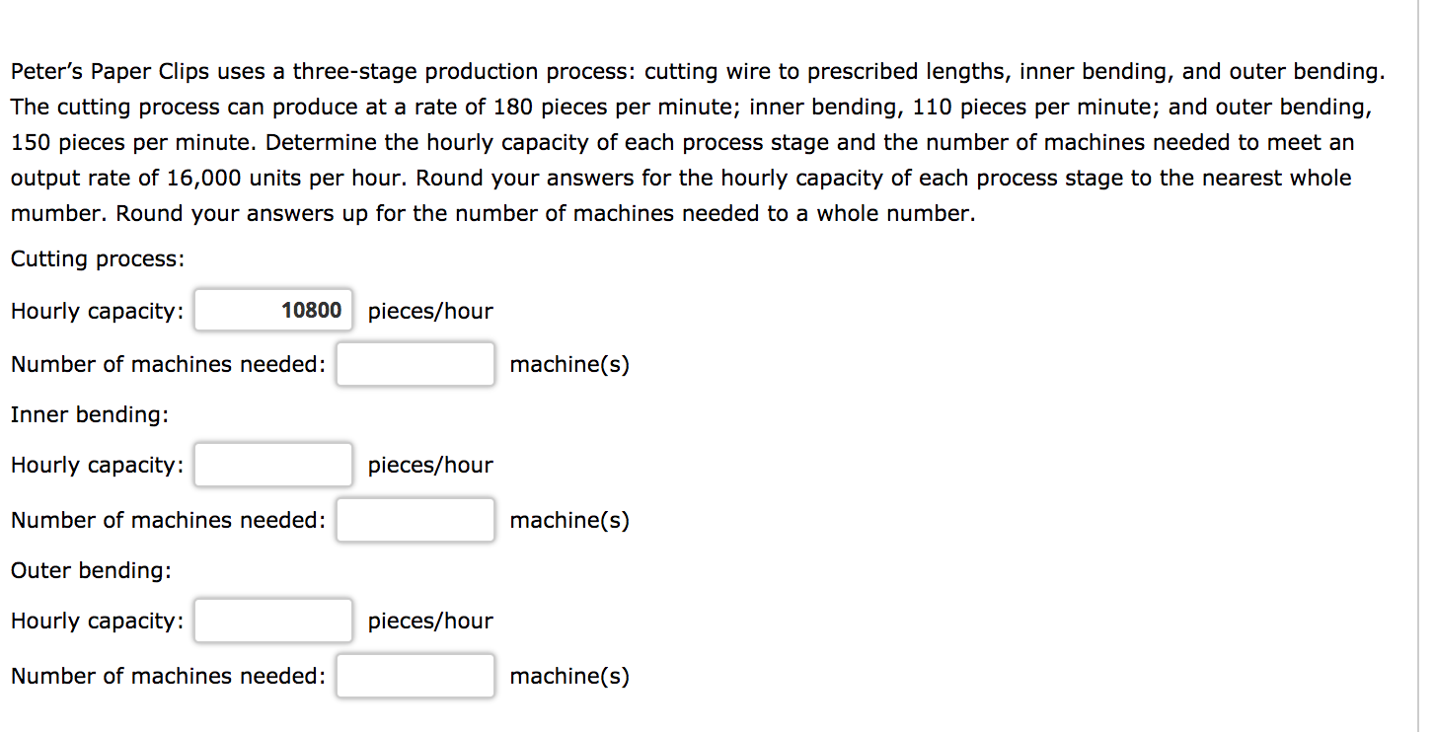The image size is (1435, 732).
Task: Click the 'machine(s)' label in the Inner bending section
Action: click(569, 519)
